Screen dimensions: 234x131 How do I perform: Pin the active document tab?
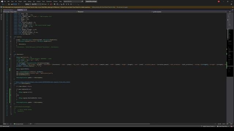[24, 10]
